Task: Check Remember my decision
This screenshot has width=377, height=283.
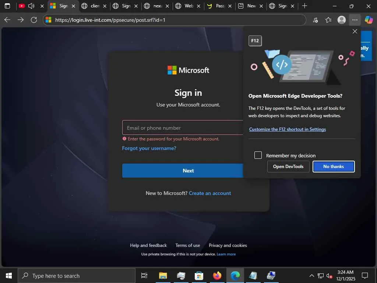Action: coord(258,155)
